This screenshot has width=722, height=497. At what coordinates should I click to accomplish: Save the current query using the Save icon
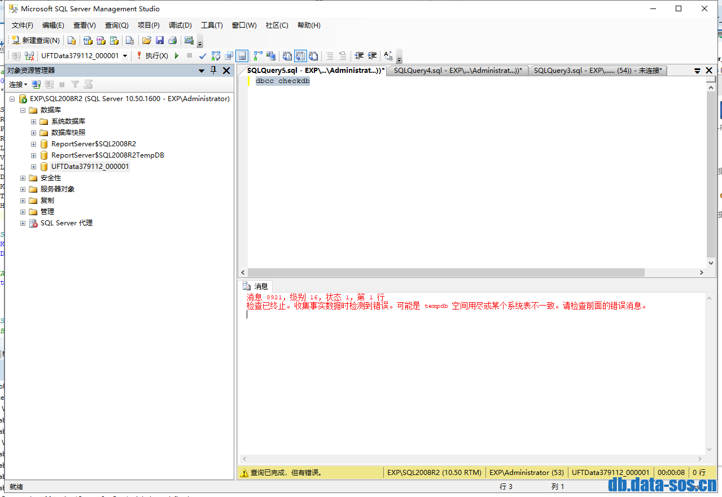[160, 41]
